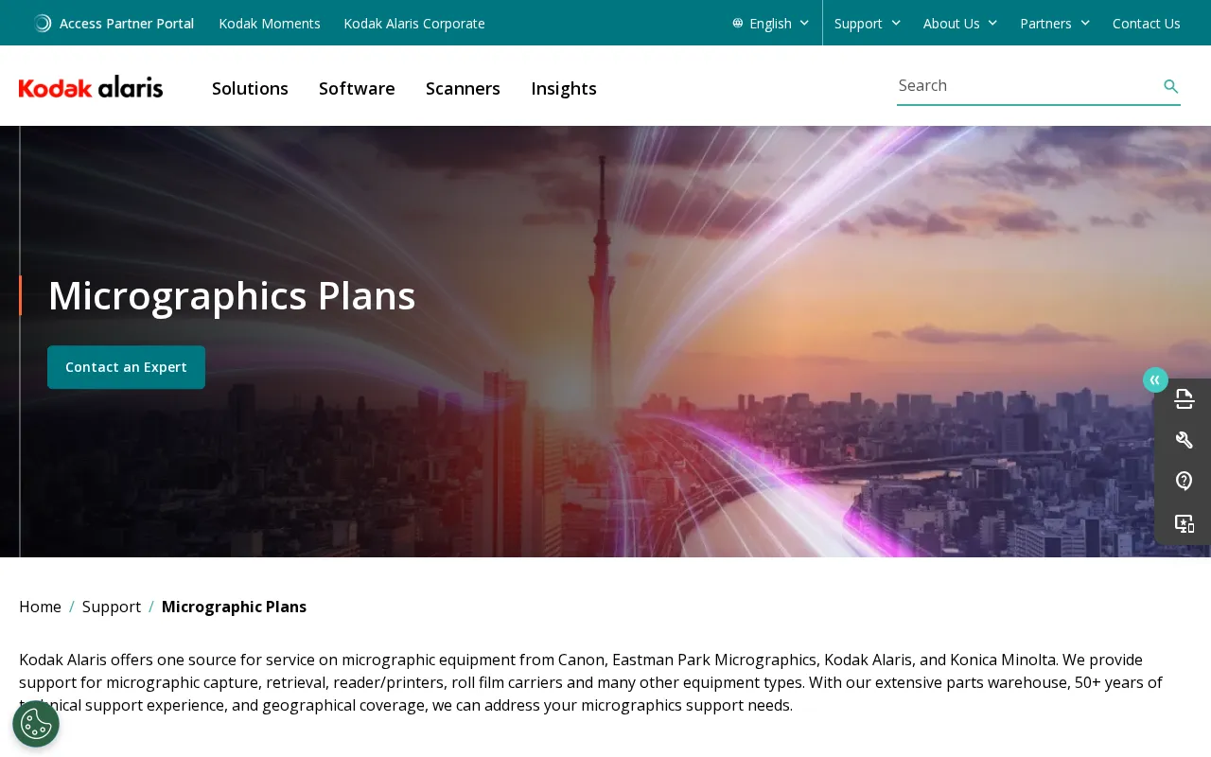Click the search magnifier icon
This screenshot has height=757, width=1211.
[1171, 87]
